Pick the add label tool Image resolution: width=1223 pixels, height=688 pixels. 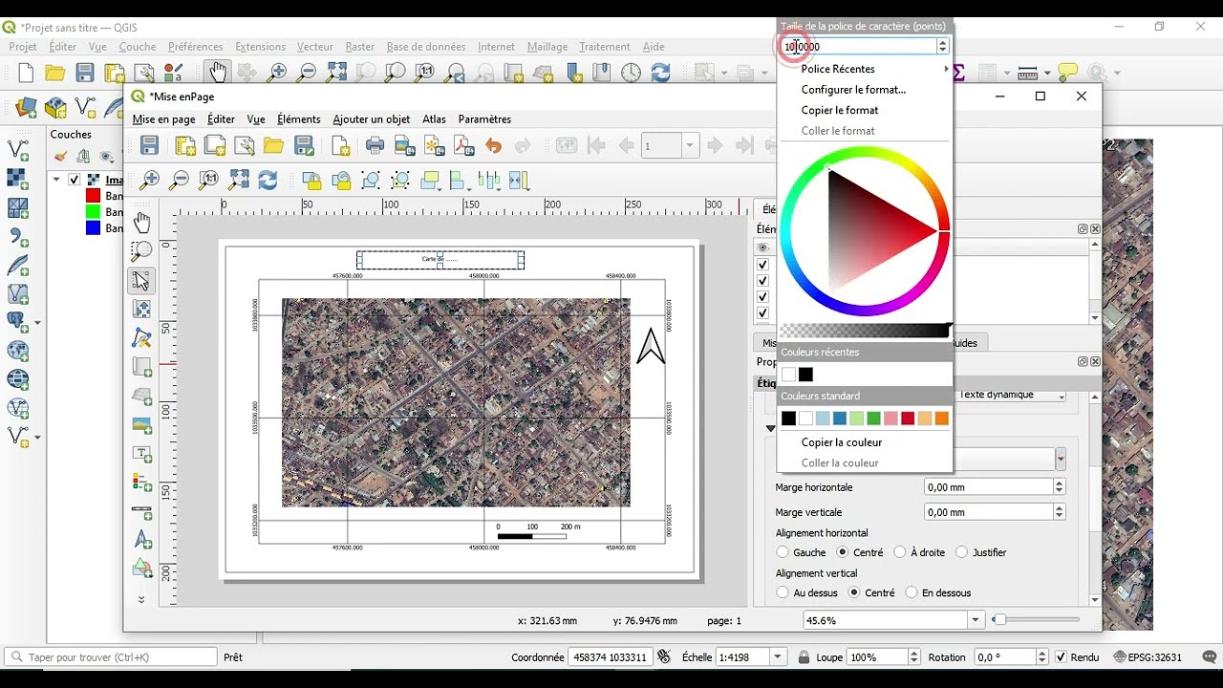tap(141, 454)
